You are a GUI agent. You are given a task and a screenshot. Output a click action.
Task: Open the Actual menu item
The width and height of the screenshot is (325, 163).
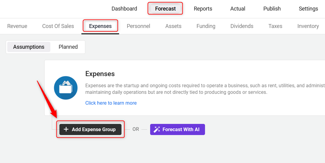tap(238, 9)
